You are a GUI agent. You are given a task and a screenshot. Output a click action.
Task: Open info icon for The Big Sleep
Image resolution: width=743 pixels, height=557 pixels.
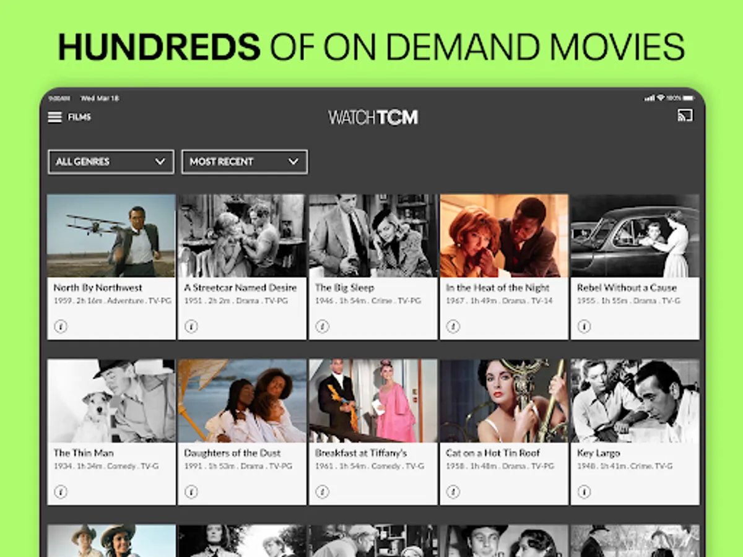[322, 326]
